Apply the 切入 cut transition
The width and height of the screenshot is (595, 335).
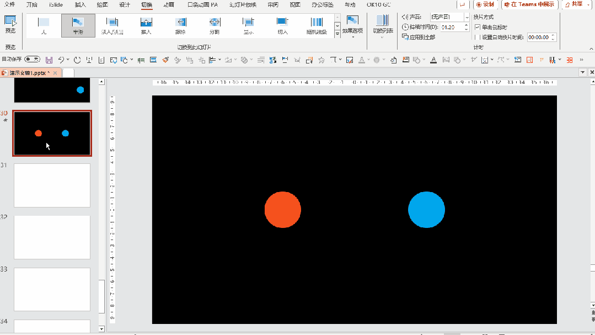click(x=283, y=26)
